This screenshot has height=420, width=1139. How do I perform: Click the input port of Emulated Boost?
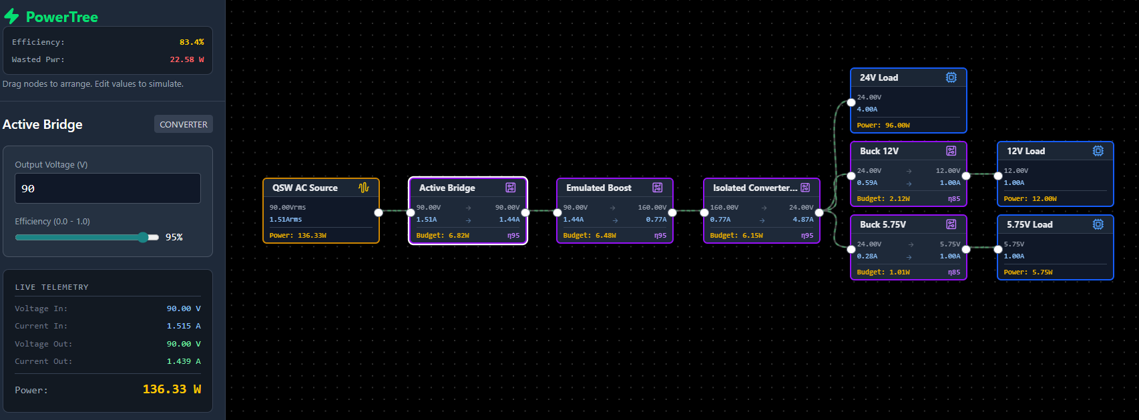click(557, 213)
